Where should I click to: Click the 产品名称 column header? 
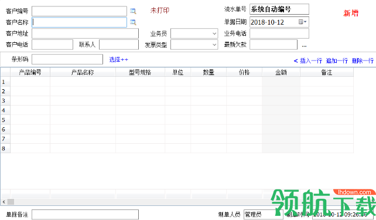[x=83, y=72]
